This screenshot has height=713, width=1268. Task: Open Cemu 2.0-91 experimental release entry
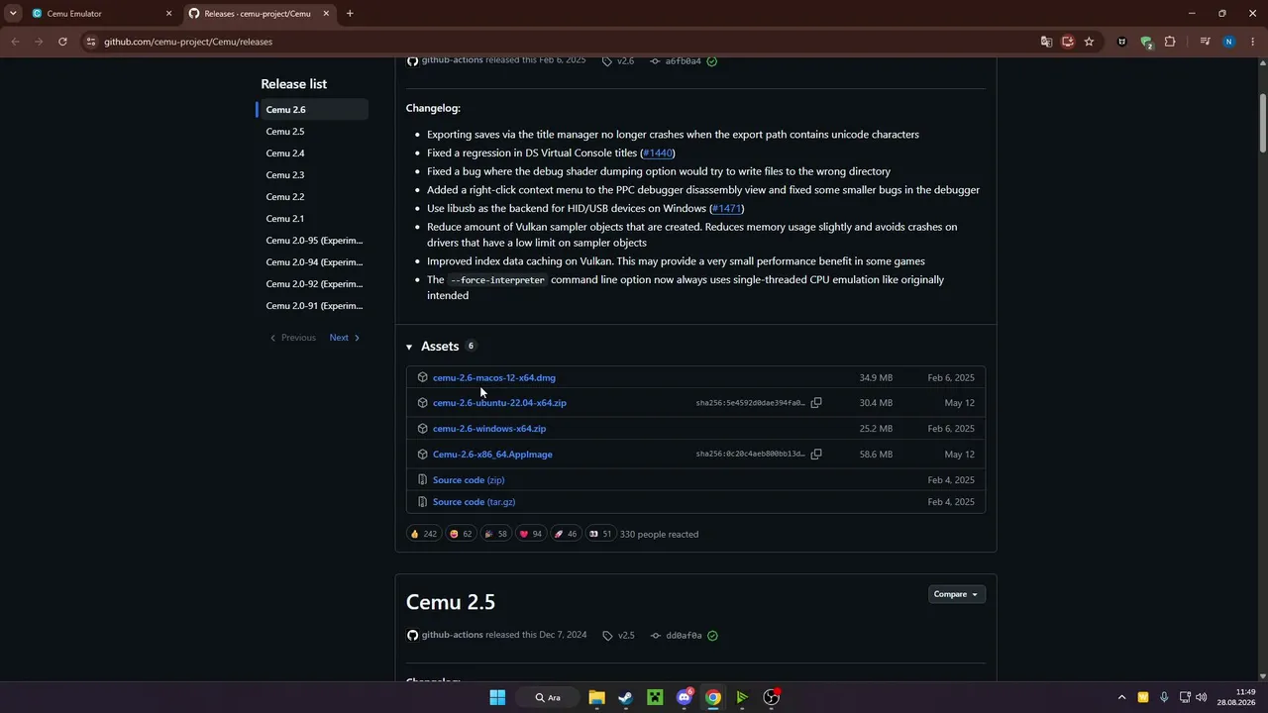(x=312, y=306)
